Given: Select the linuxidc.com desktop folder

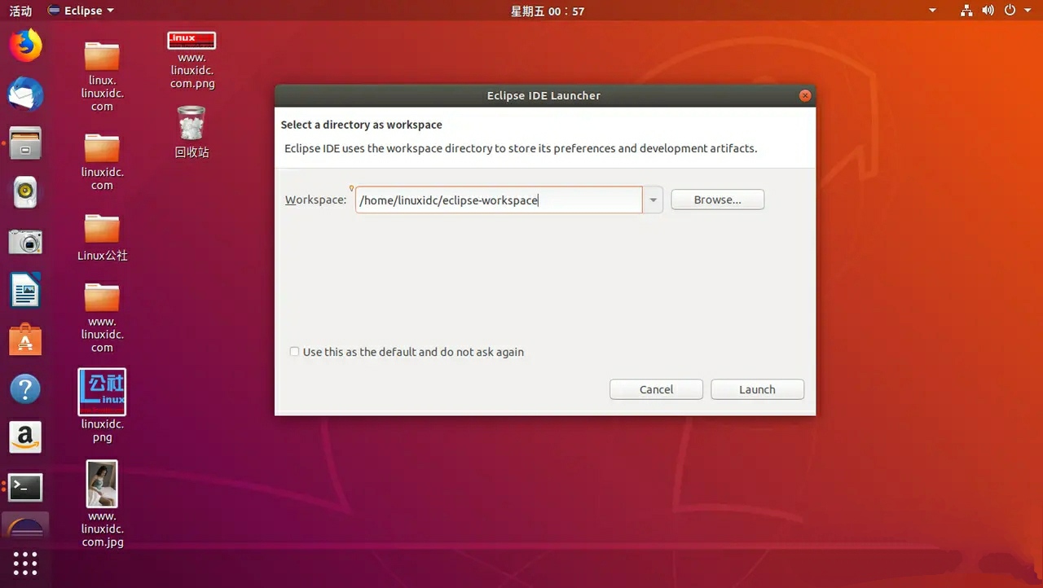Looking at the screenshot, I should (102, 161).
